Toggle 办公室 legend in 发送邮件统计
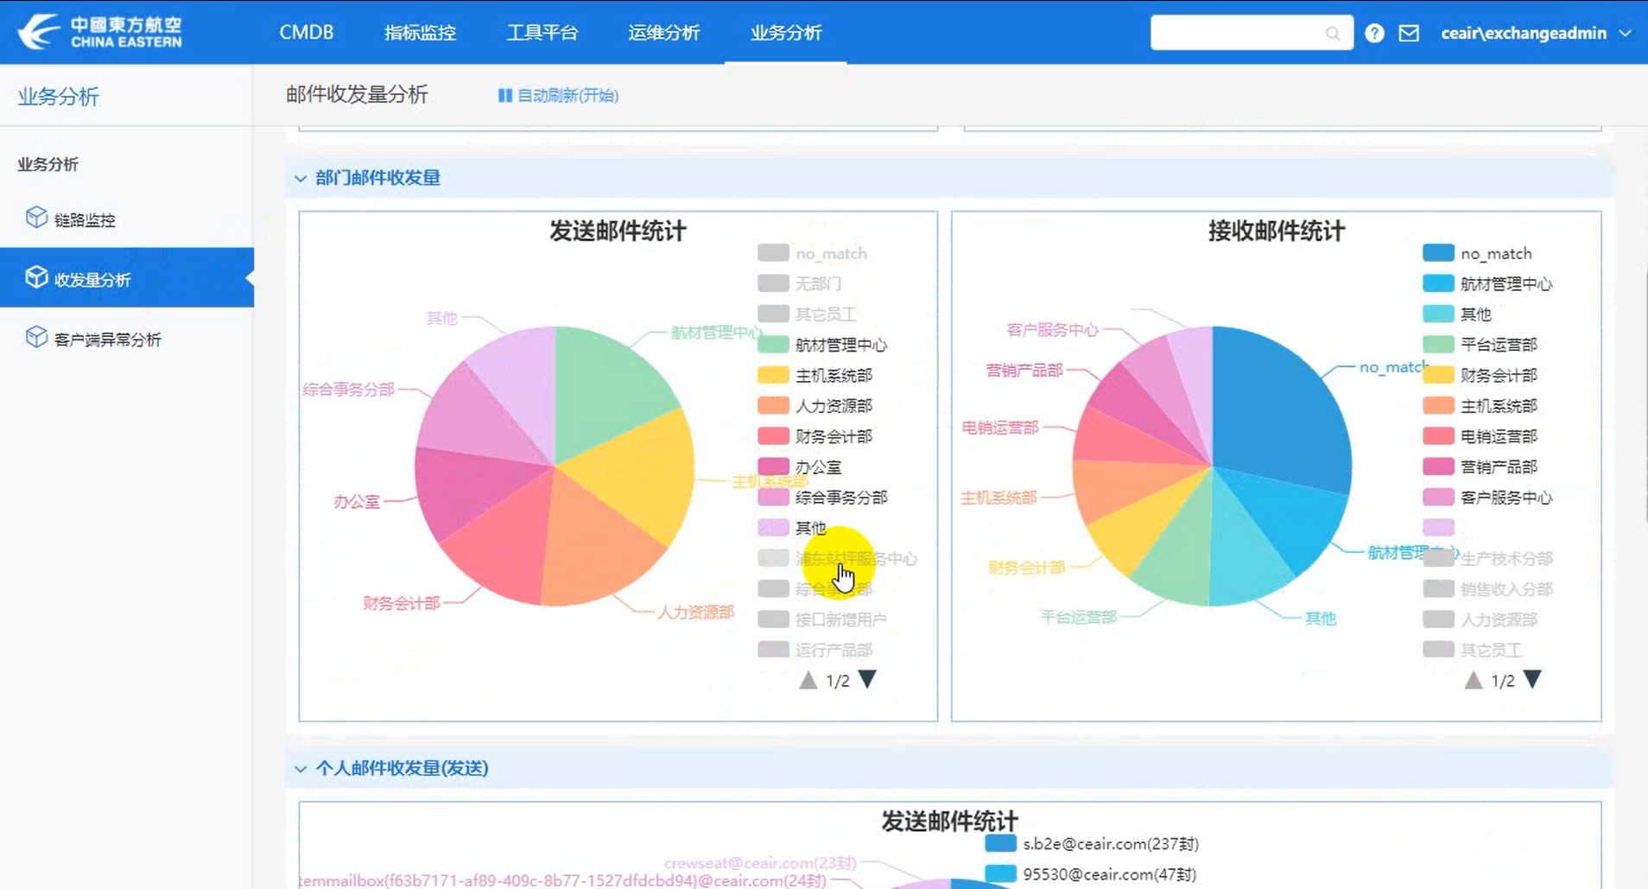 click(x=799, y=467)
